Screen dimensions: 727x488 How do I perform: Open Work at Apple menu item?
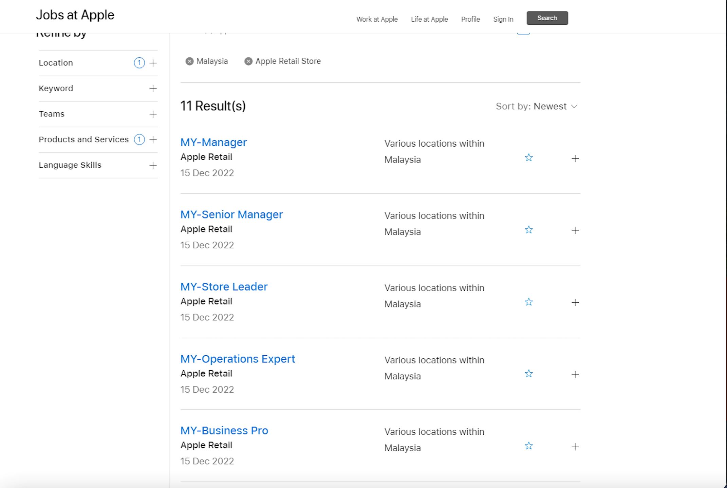click(377, 19)
